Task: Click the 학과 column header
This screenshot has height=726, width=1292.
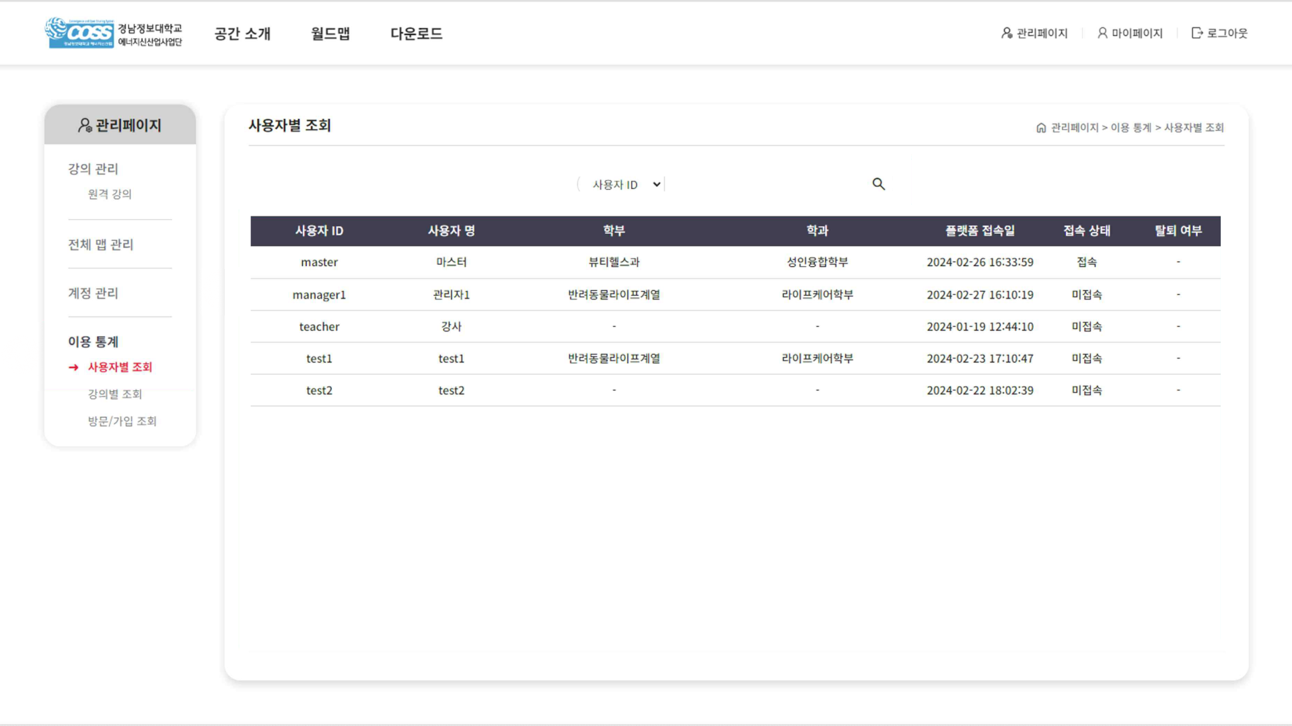Action: [x=817, y=231]
